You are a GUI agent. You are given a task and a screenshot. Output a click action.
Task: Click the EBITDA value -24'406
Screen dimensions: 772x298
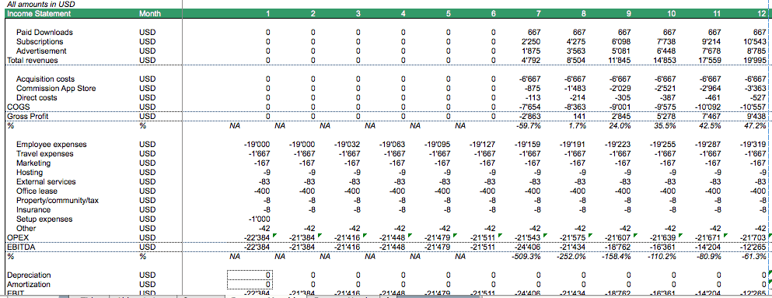point(529,247)
